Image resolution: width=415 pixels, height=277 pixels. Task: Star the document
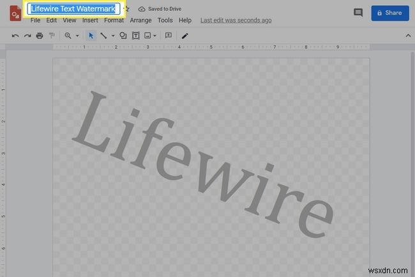127,9
